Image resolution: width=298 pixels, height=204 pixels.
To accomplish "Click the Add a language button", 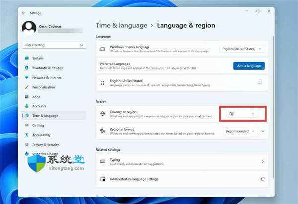I will pos(249,66).
